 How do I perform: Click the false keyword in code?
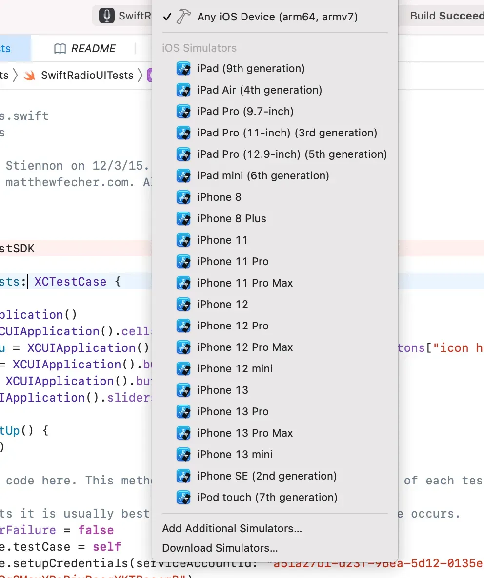(x=96, y=530)
